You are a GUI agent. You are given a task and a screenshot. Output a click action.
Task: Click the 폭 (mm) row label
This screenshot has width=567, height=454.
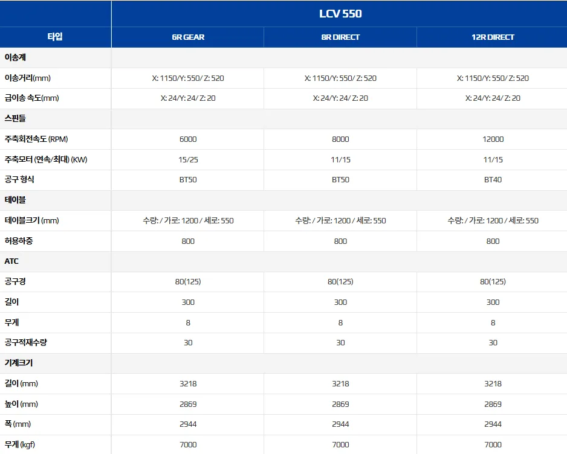pos(18,424)
